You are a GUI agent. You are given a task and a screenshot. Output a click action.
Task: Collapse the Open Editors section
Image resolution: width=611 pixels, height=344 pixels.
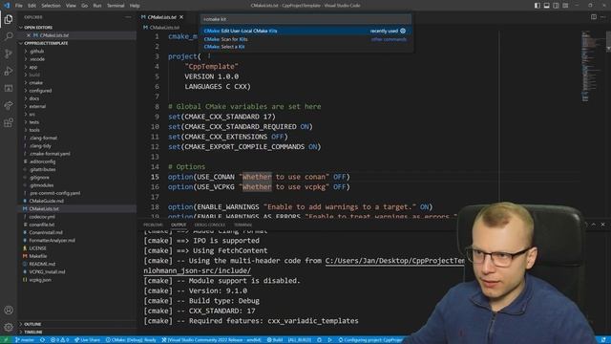tap(77, 28)
